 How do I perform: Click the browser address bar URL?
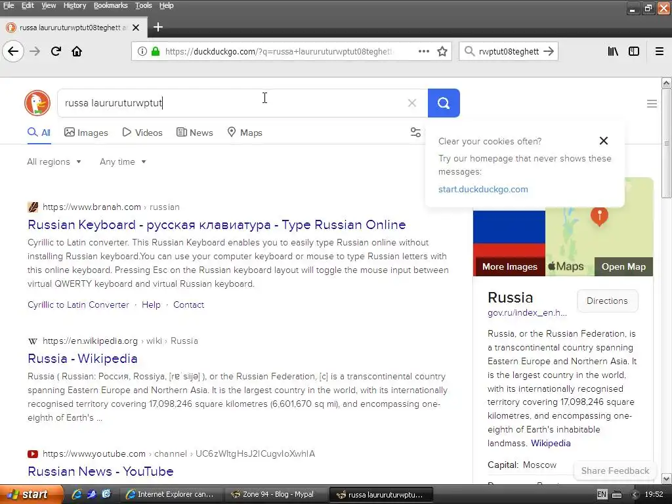[x=278, y=51]
